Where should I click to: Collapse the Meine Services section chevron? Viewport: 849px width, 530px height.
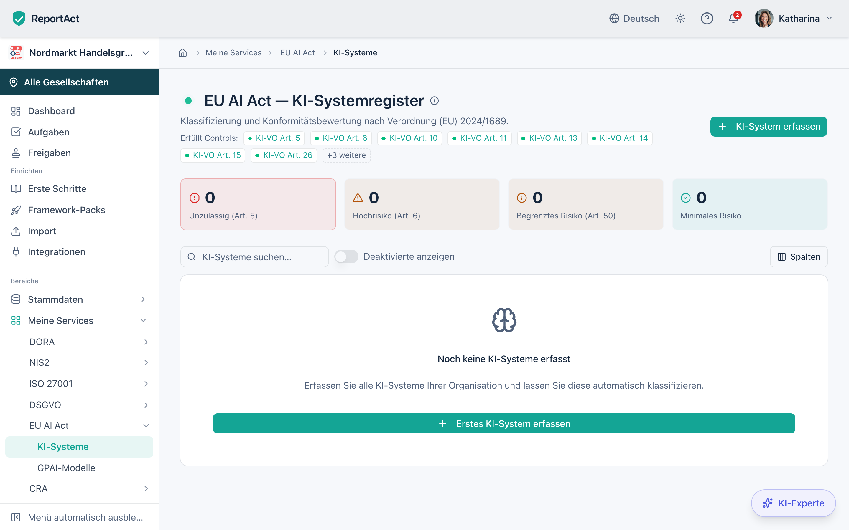click(143, 320)
